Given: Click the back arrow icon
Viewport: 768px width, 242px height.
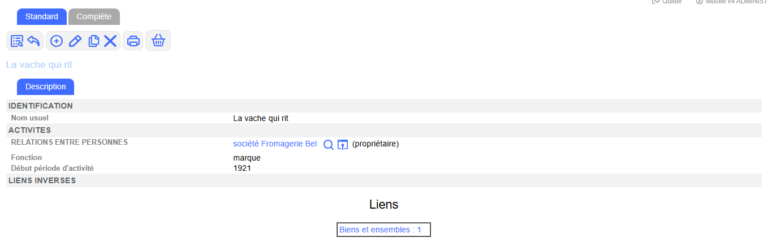Looking at the screenshot, I should tap(34, 41).
